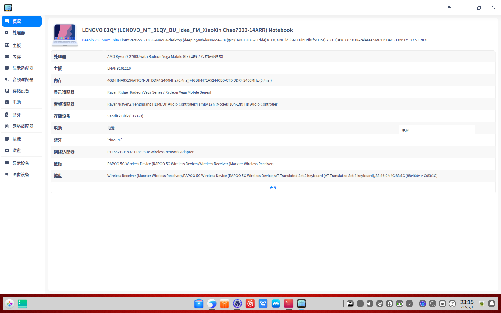This screenshot has height=313, width=501.
Task: Open the launcher from the dock
Action: 10,304
